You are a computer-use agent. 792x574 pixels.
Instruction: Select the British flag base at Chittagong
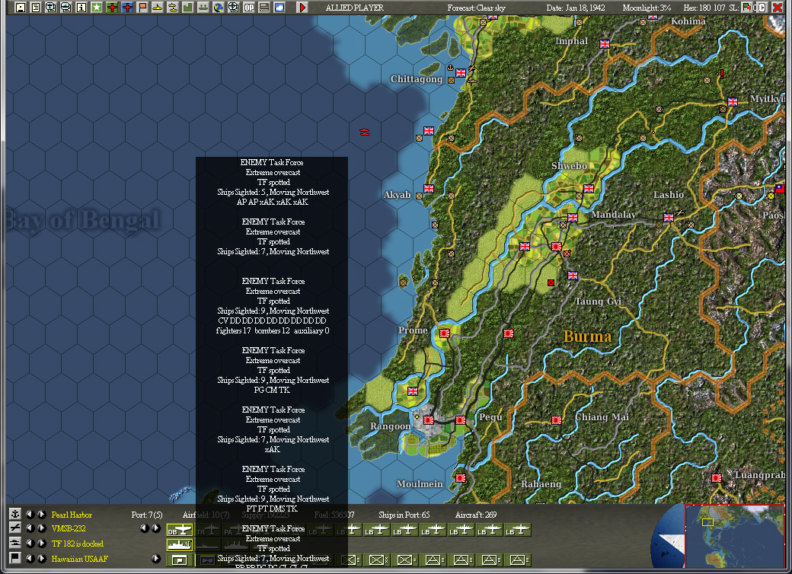(x=461, y=72)
